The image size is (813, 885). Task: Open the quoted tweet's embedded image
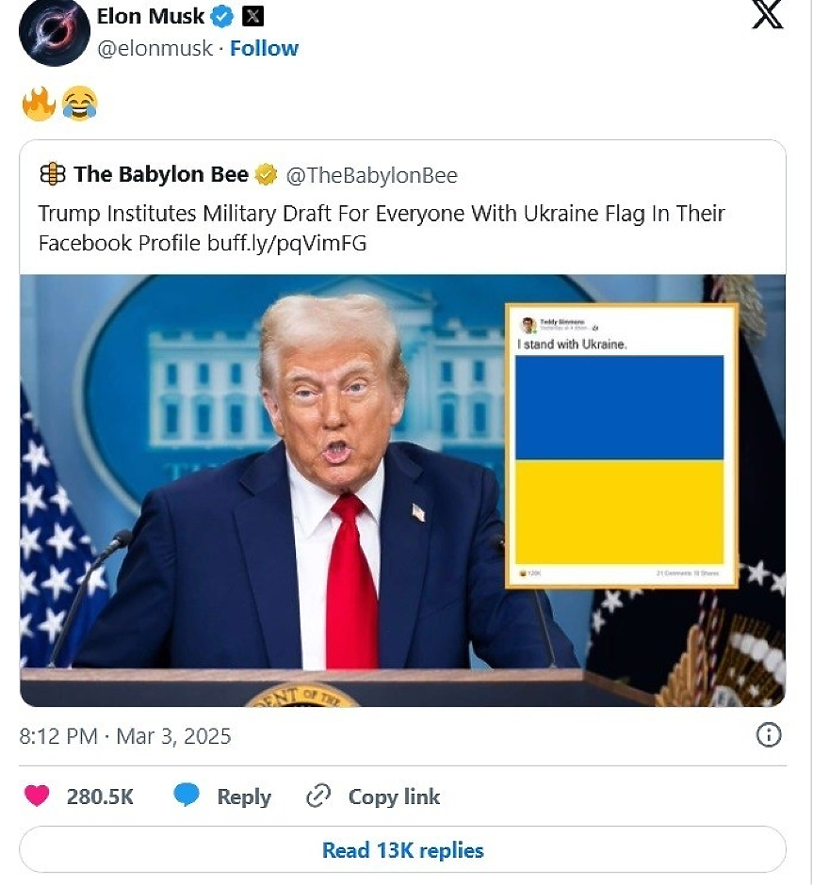(x=402, y=491)
